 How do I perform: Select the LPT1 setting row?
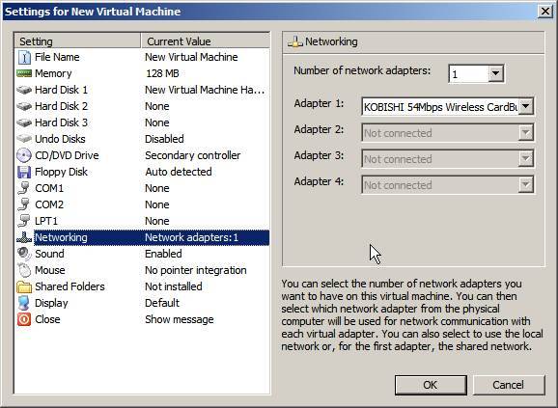[142, 221]
